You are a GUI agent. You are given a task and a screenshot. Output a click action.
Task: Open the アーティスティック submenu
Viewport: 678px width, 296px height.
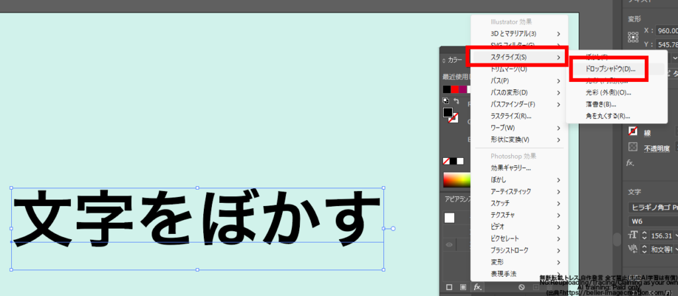point(519,191)
